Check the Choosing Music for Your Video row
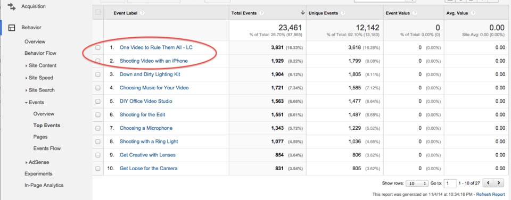This screenshot has height=200, width=511. point(98,88)
